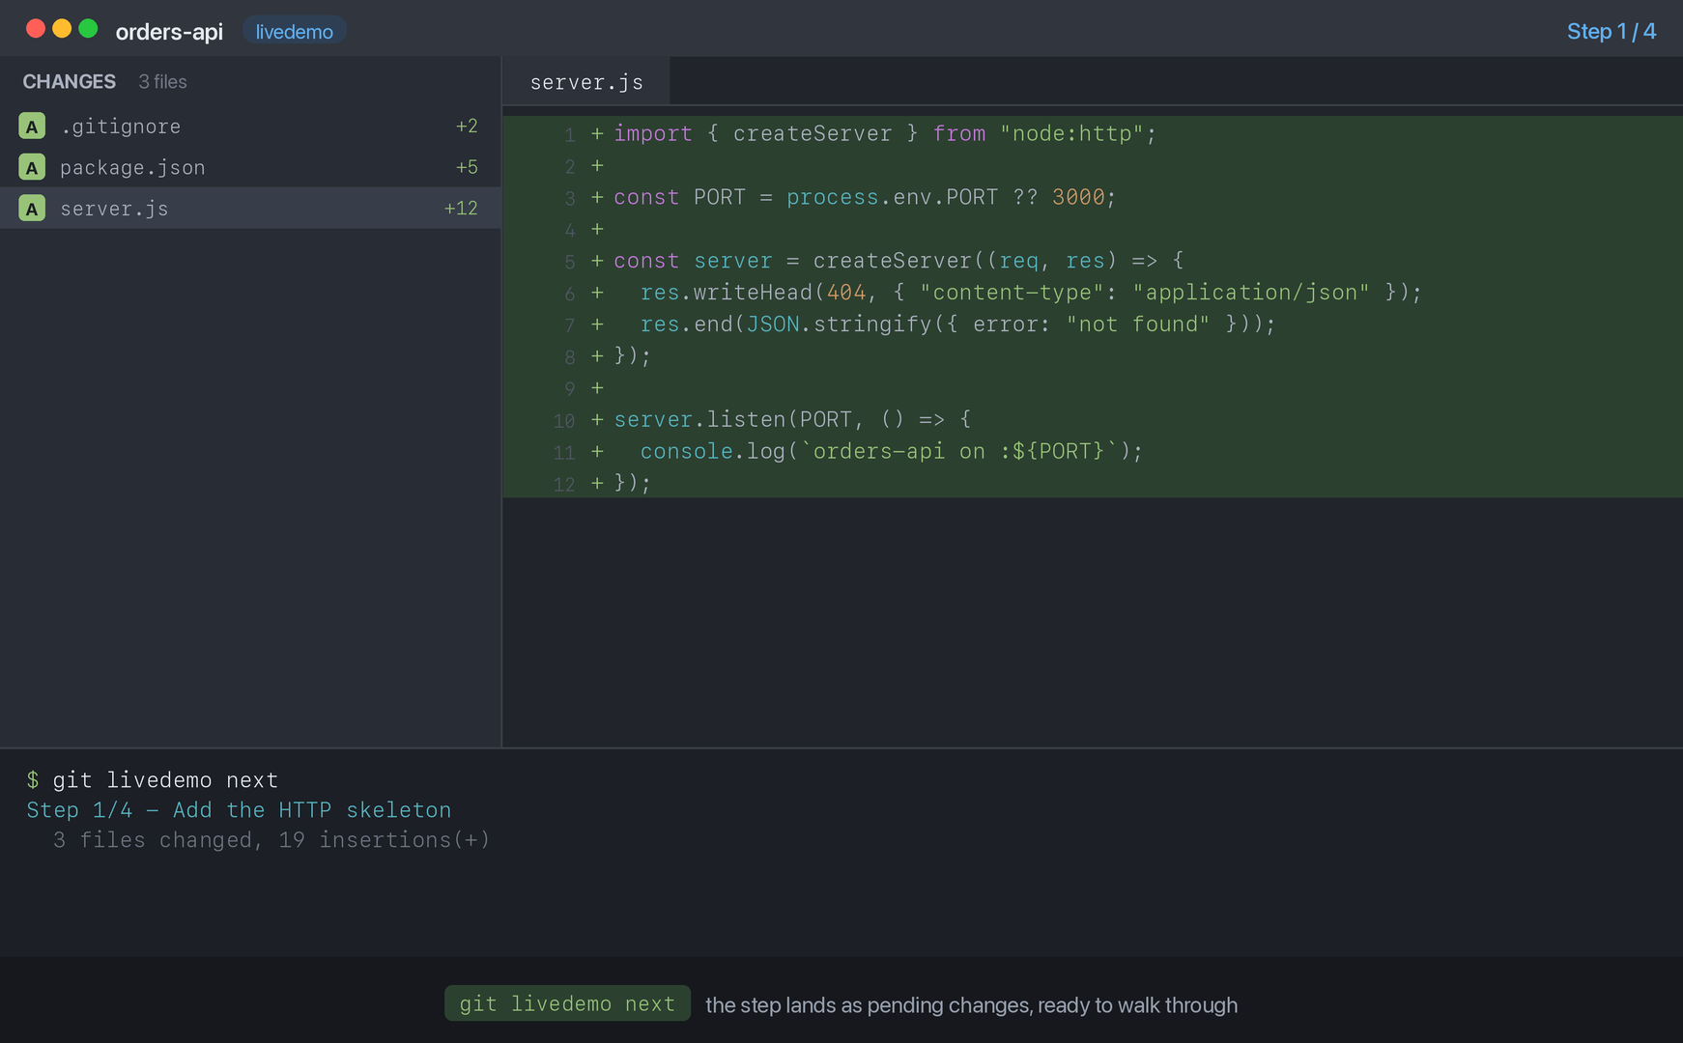Click the "content-type" string on line 6

1012,292
